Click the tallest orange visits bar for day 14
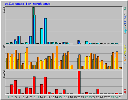The image size is (128, 100). [57, 57]
